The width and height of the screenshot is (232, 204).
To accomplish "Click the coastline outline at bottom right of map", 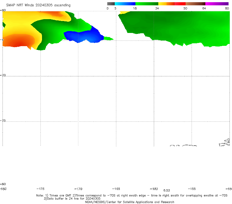I will [224, 142].
